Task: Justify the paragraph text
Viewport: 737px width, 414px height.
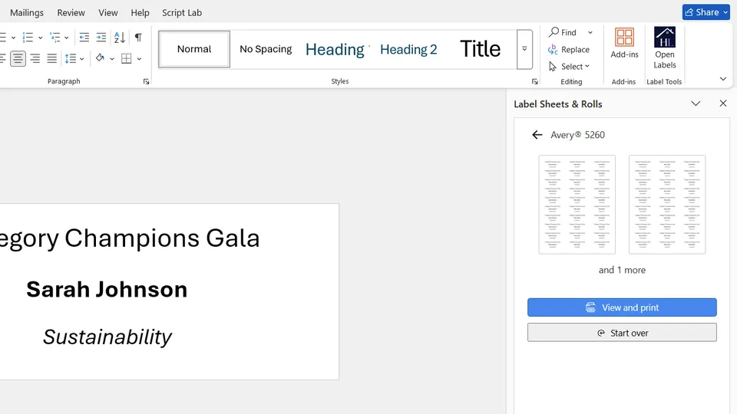Action: (51, 59)
